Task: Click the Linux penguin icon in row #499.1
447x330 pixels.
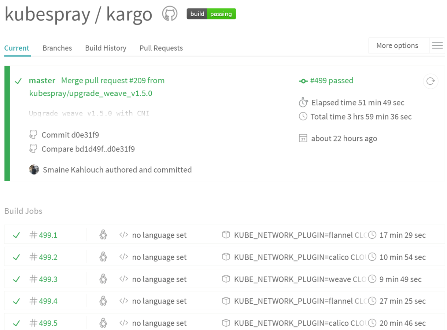Action: (x=103, y=235)
